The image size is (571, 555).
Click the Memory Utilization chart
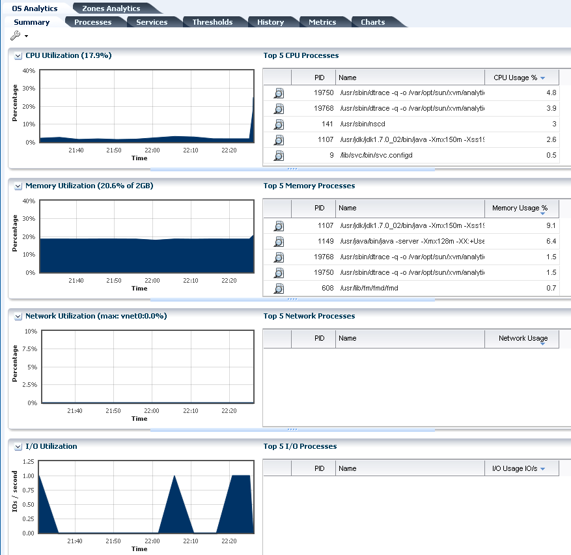tap(146, 236)
